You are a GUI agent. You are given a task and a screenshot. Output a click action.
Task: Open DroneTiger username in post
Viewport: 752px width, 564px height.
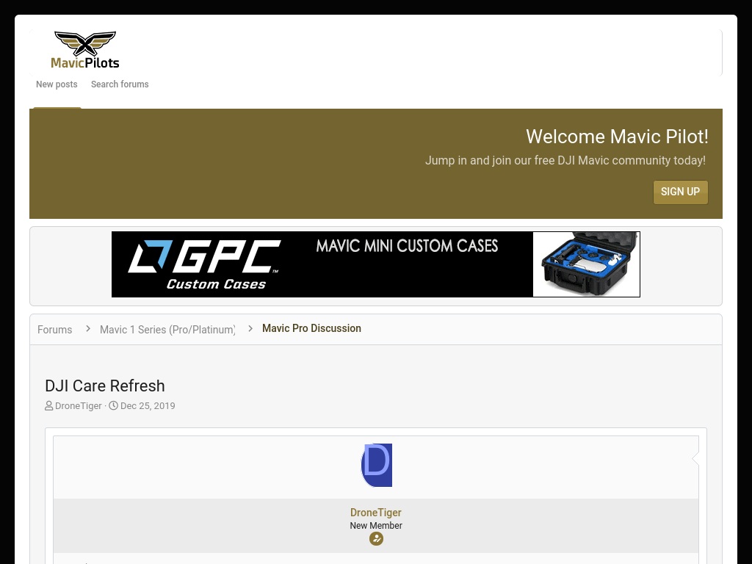click(376, 513)
